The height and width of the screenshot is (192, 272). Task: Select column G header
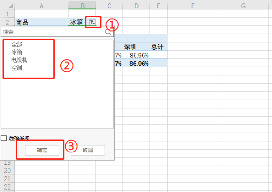243,6
